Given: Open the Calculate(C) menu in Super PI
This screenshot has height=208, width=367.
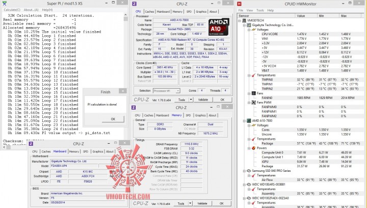Looking at the screenshot, I should coord(12,10).
